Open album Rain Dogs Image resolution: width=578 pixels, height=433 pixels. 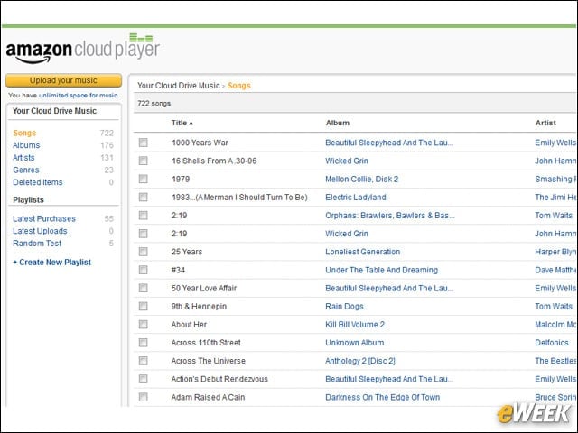click(344, 307)
